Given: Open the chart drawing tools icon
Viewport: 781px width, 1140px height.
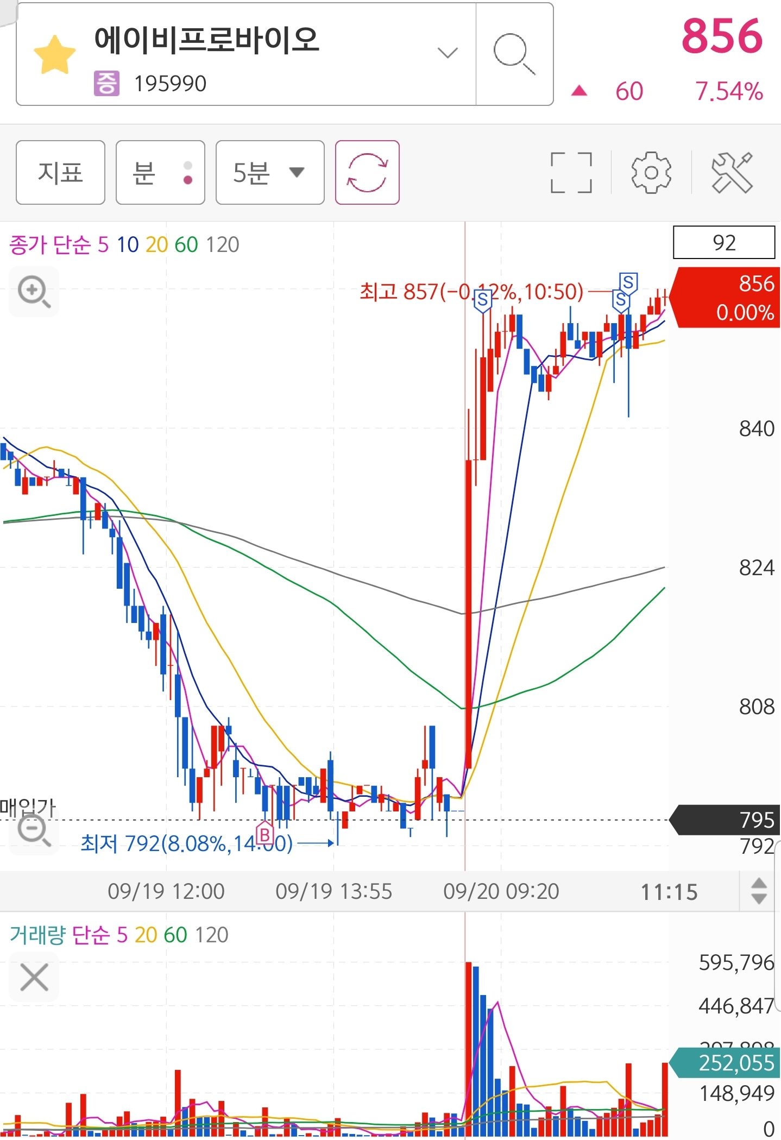Looking at the screenshot, I should (x=732, y=173).
